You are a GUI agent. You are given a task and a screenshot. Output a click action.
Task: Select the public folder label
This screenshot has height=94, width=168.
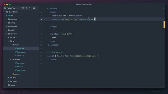pos(12,30)
